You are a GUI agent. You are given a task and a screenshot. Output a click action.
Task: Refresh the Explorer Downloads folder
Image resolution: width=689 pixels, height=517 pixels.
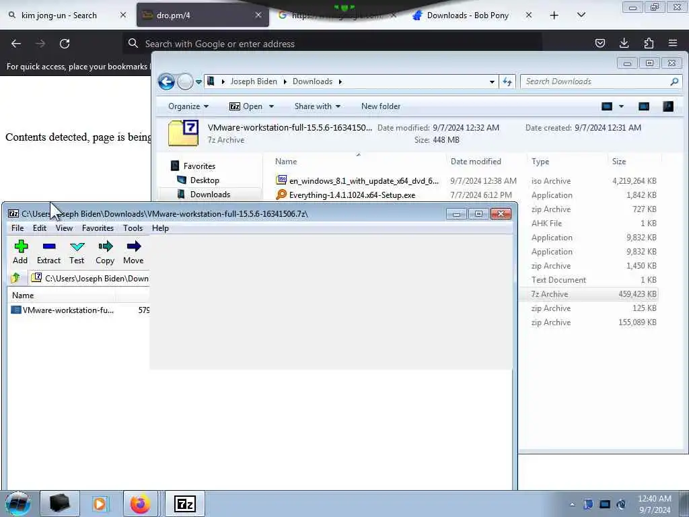(507, 81)
